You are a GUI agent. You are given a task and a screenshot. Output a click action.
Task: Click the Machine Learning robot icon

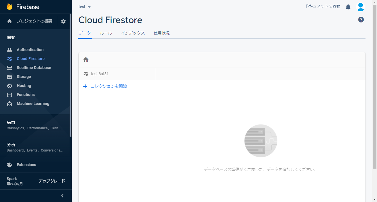(10, 104)
